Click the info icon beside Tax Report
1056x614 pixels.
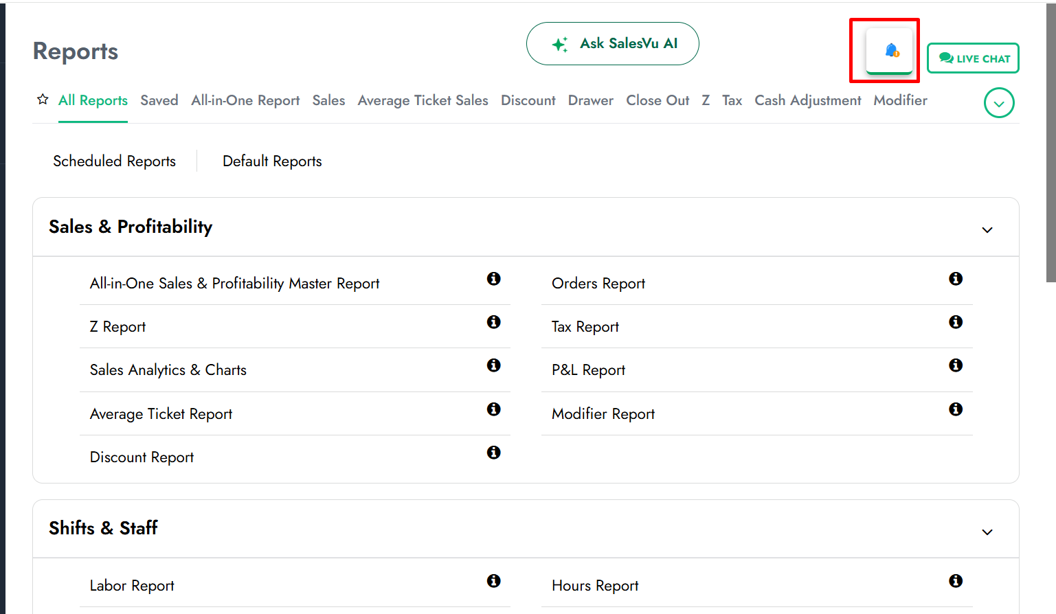(x=955, y=322)
